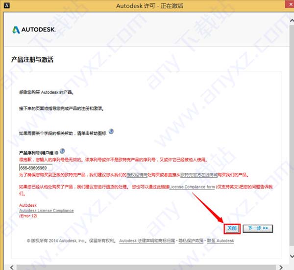Screen dimensions: 294x270
Task: Click the horizontal scrollbar left arrow
Action: (12, 267)
